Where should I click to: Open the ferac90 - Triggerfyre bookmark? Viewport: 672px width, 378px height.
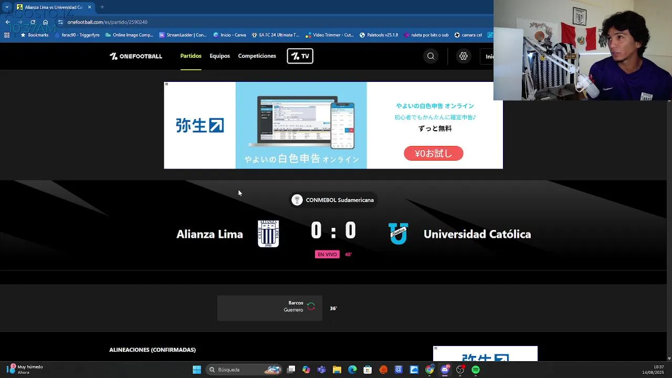[77, 35]
